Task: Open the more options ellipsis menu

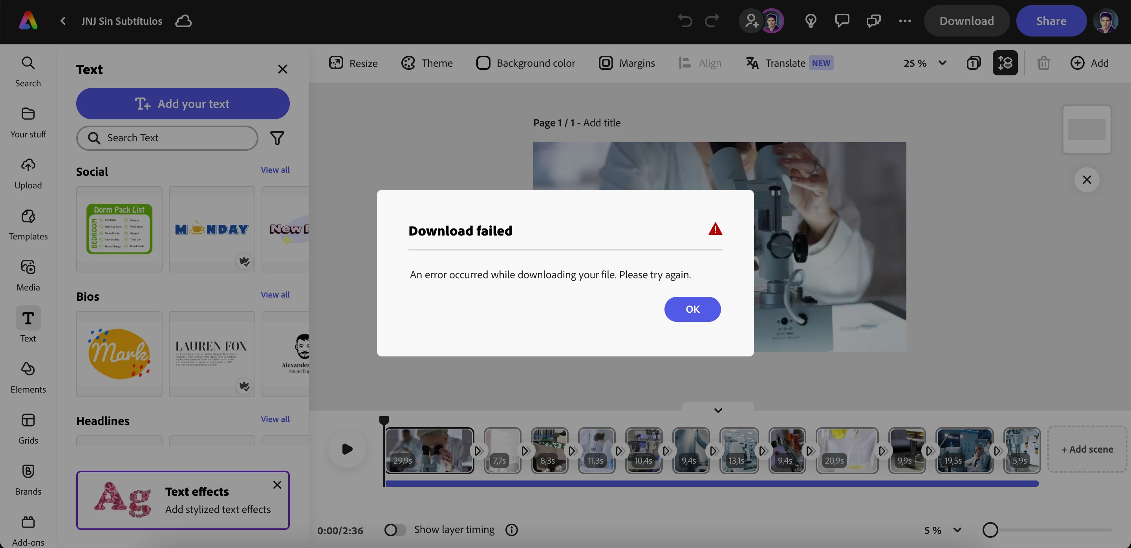Action: pyautogui.click(x=904, y=21)
